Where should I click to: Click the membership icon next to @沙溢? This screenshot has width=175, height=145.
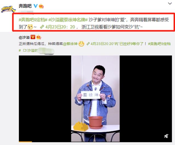(x=39, y=37)
